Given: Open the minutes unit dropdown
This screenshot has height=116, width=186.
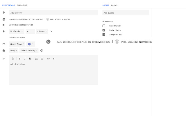Looking at the screenshot, I should coord(42,31).
